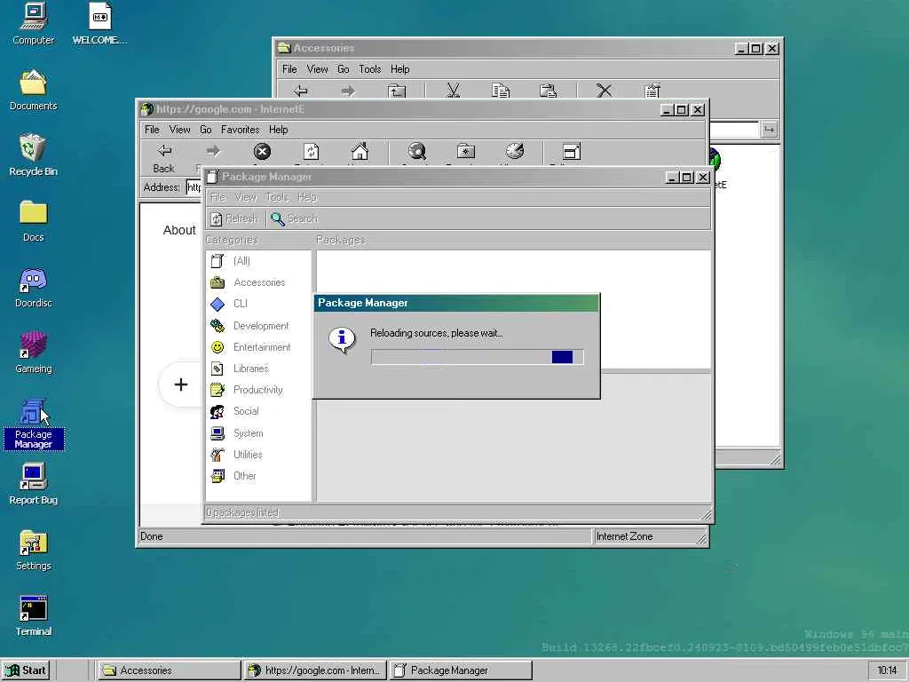Click the Up folder icon in Accessories
Screen dimensions: 909x682
pos(397,91)
